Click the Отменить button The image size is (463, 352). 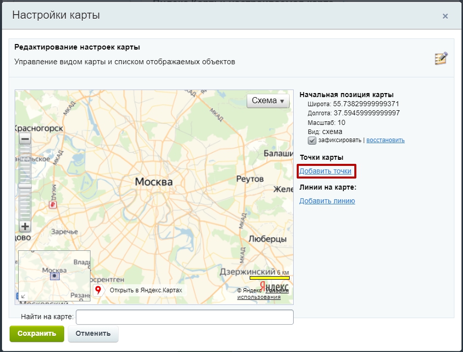(x=93, y=334)
